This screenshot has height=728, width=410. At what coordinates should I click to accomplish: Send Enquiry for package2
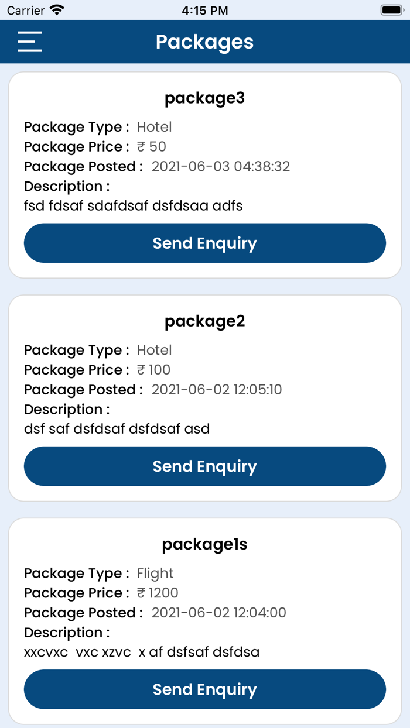(204, 466)
